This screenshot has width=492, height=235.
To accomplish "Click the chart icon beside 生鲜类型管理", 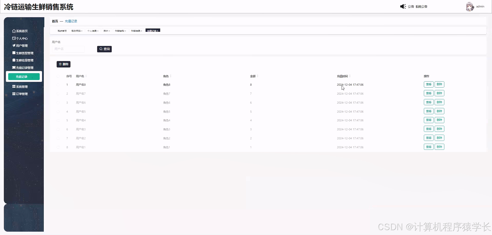I will 14,53.
